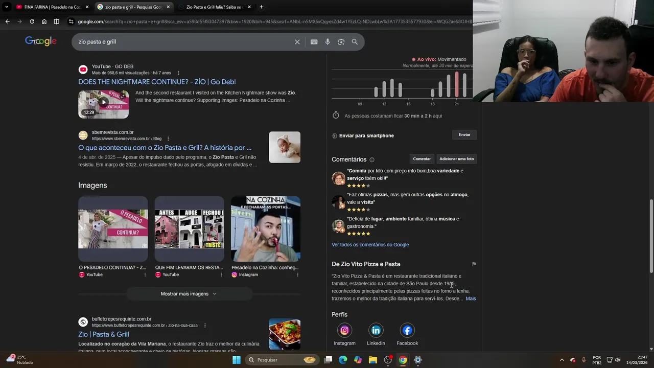Open new browser tab
Image resolution: width=654 pixels, height=368 pixels.
(262, 7)
